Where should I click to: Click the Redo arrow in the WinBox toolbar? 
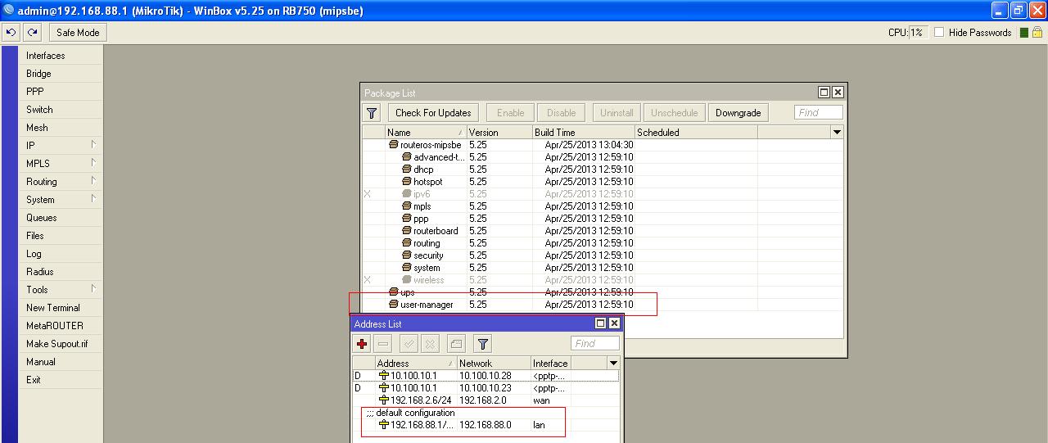point(33,33)
